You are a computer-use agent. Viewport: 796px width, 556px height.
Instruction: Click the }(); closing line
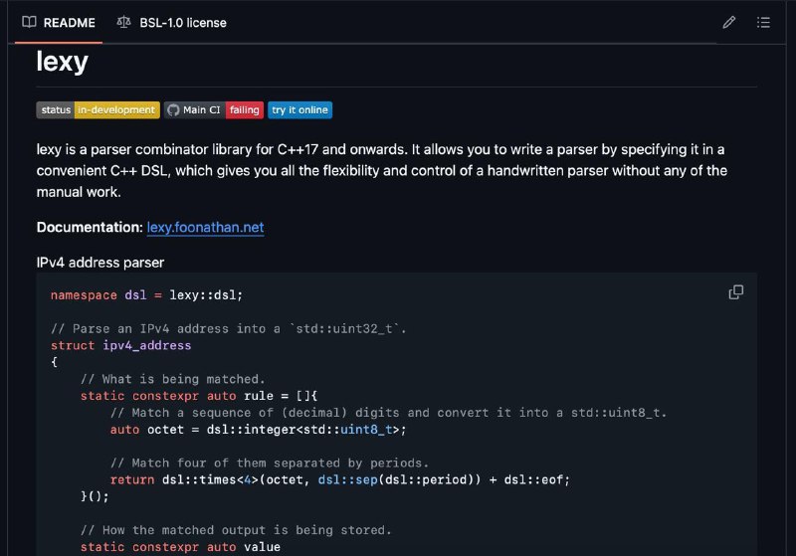tap(95, 496)
